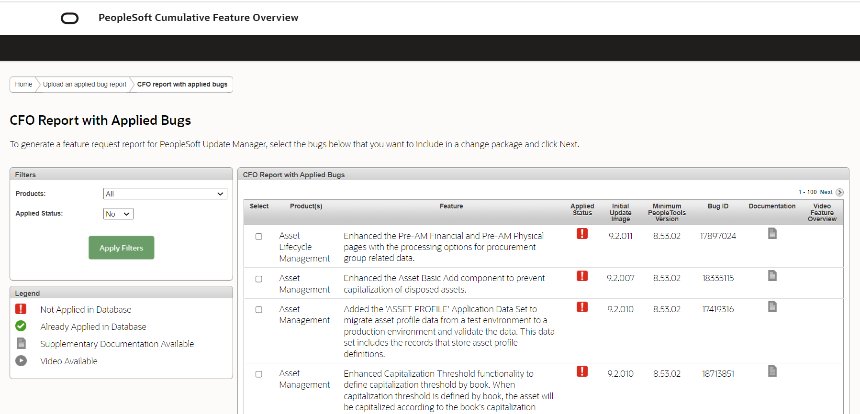Click the 'ASSET PROFILE' Application Data Set description
The height and width of the screenshot is (414, 860).
click(449, 331)
